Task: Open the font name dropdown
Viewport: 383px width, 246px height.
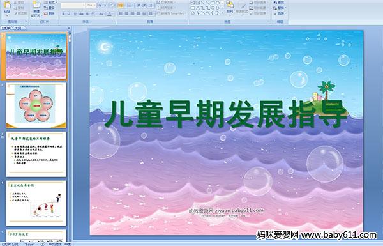Action: tap(73, 5)
